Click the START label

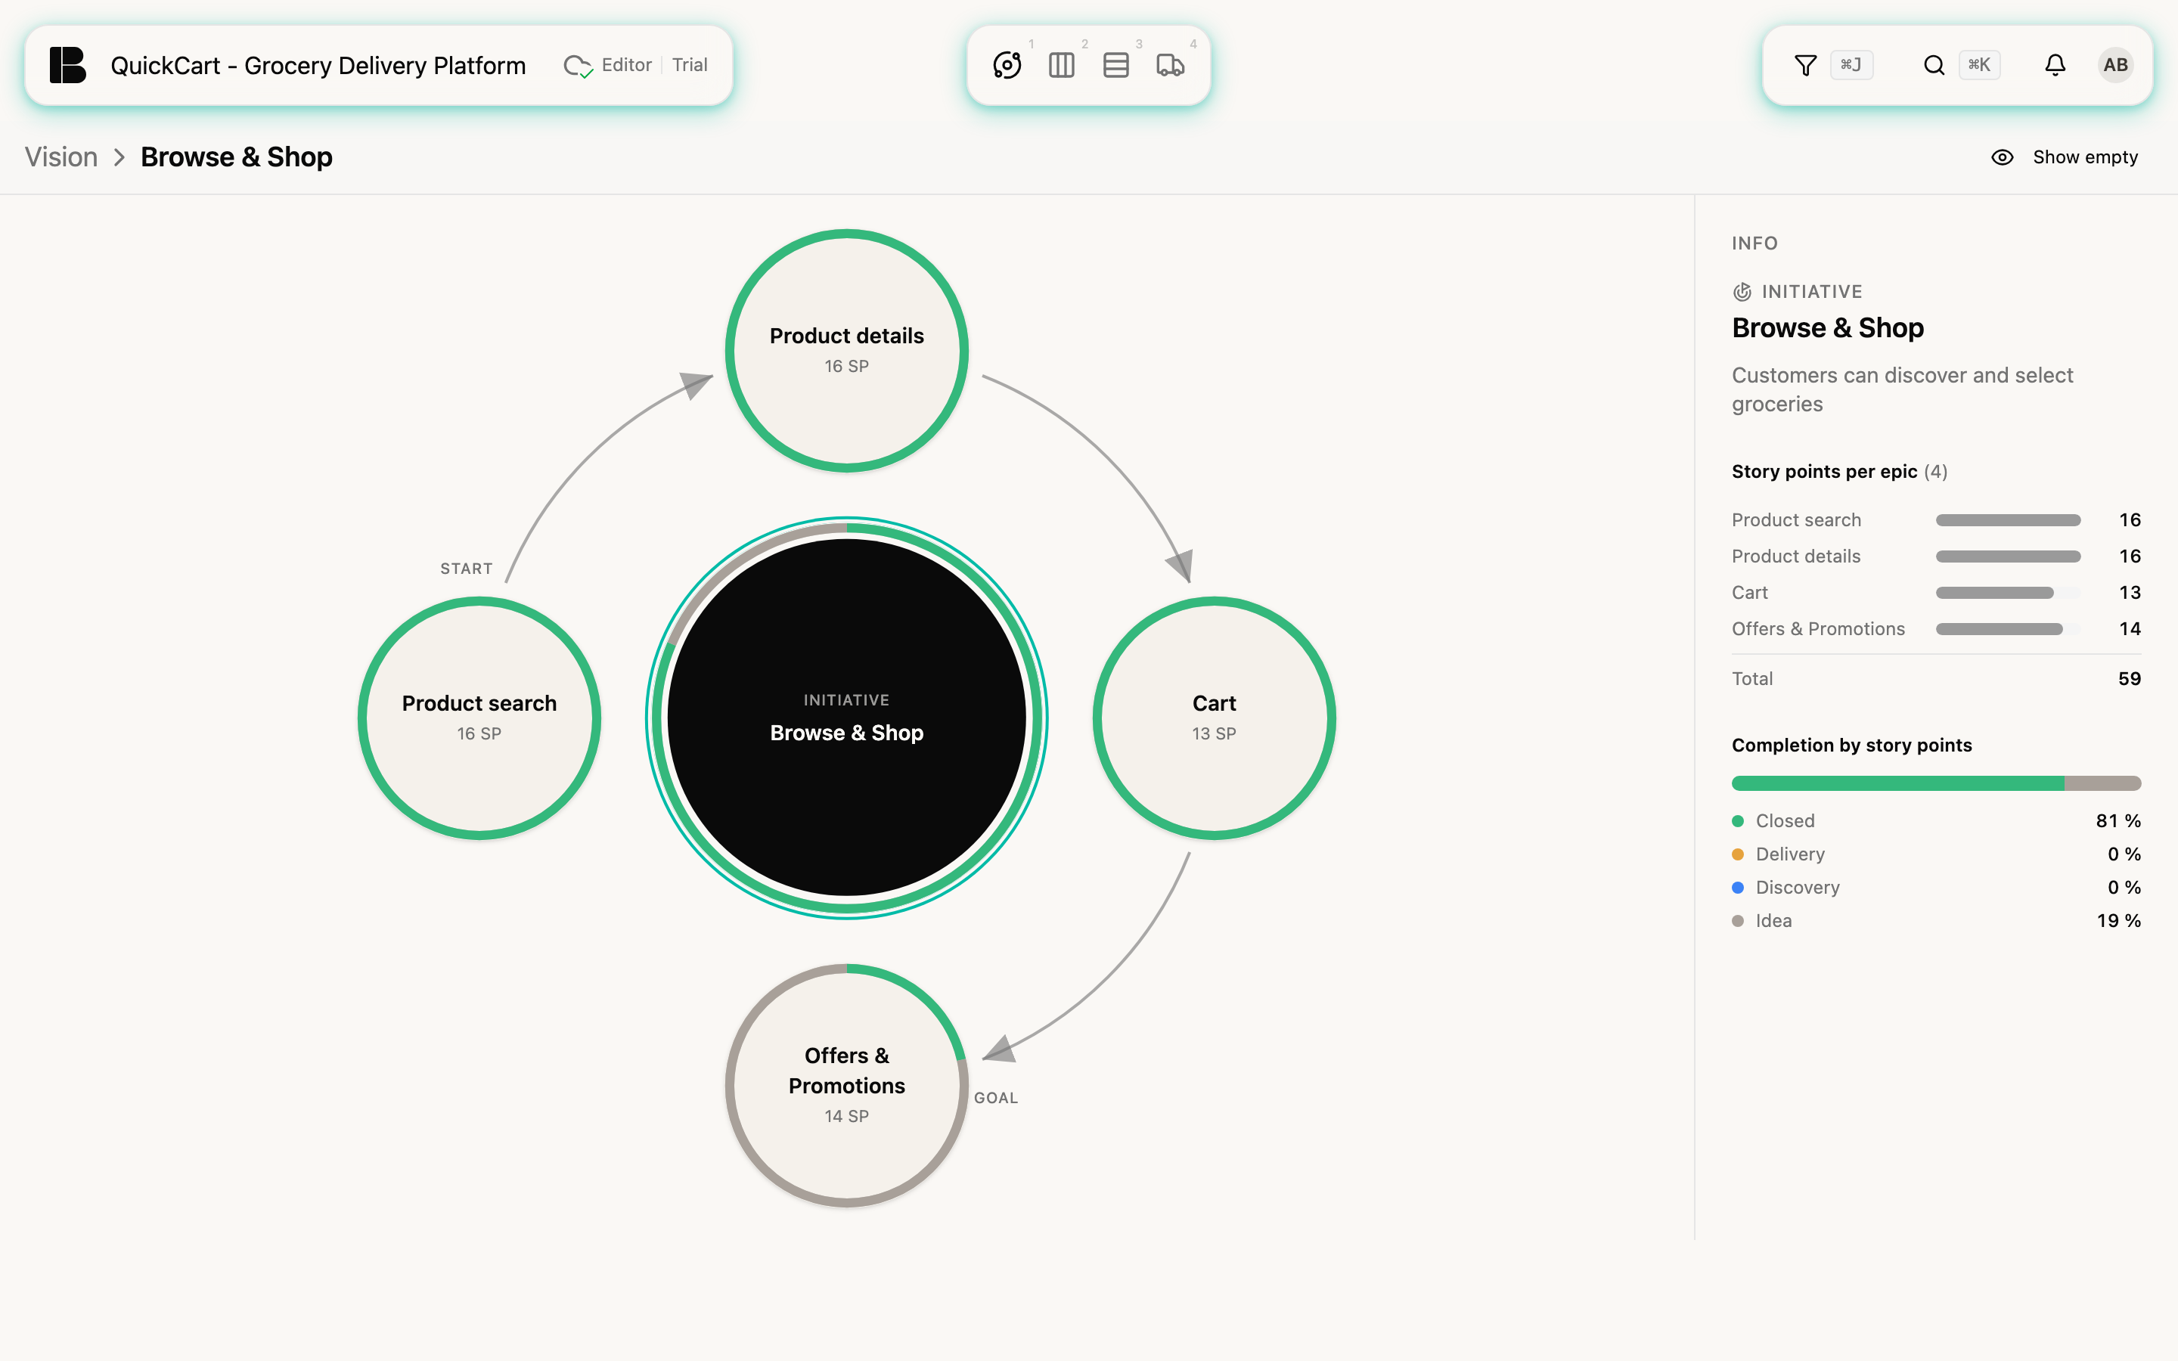point(465,569)
